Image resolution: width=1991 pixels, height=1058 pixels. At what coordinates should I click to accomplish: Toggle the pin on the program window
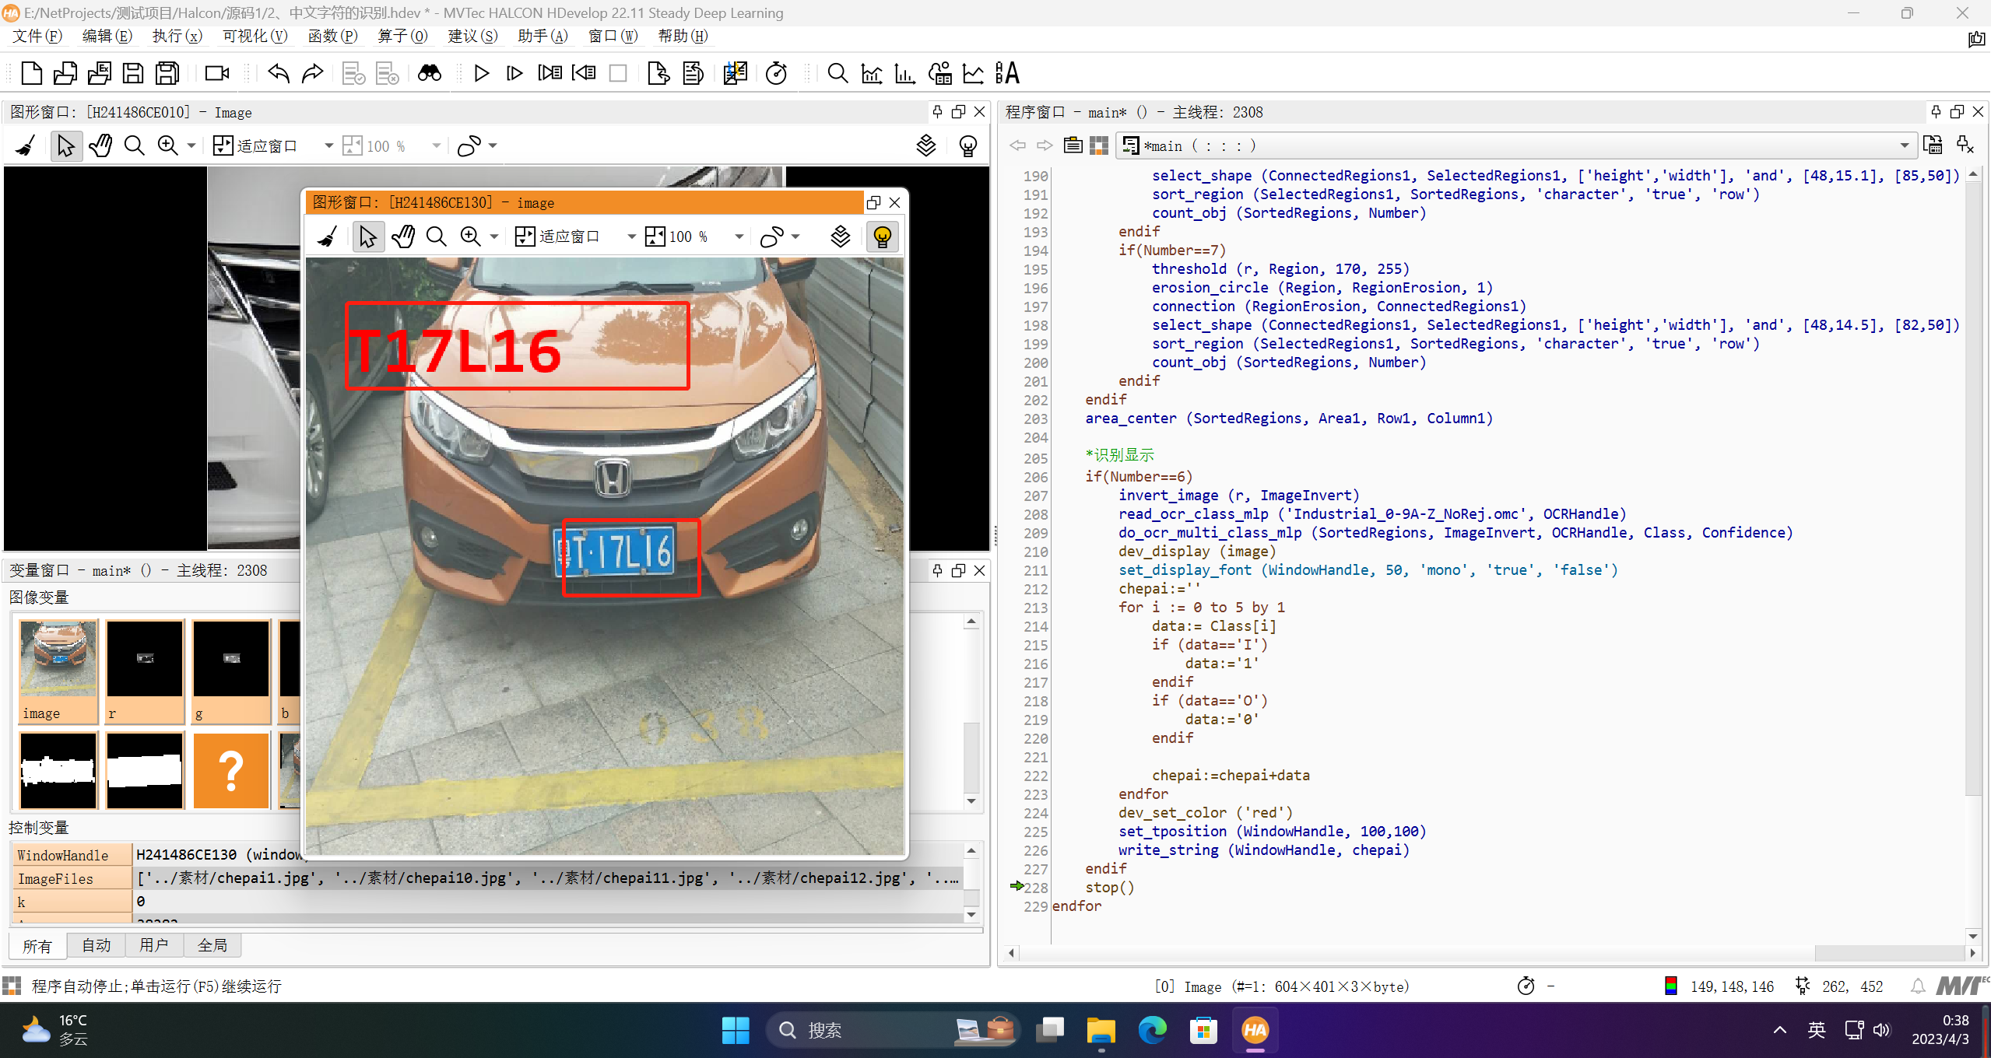(1936, 112)
